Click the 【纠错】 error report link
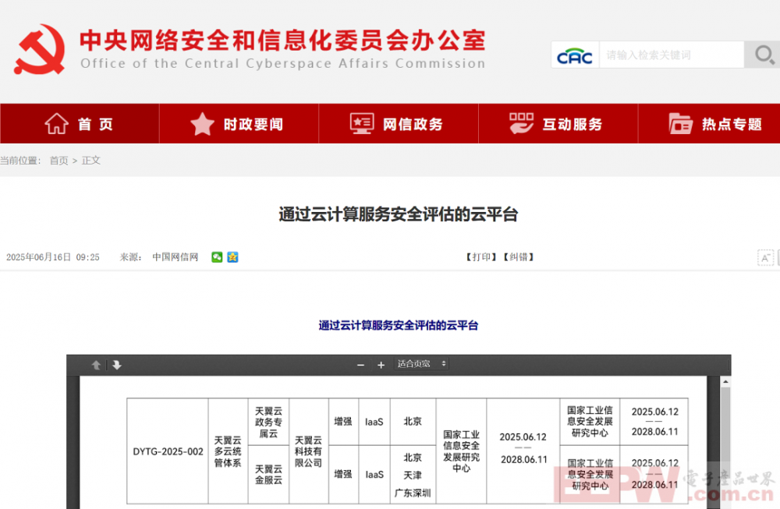The width and height of the screenshot is (780, 509). (x=519, y=257)
